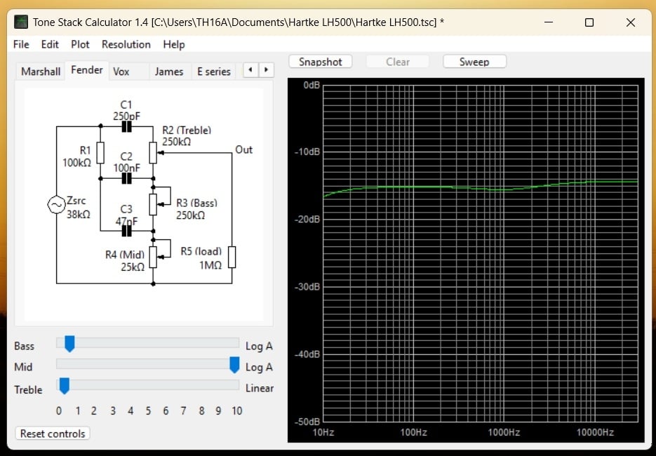The width and height of the screenshot is (656, 456).
Task: Select the Fender tab
Action: [86, 70]
